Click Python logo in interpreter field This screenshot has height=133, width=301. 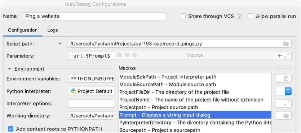[74, 91]
